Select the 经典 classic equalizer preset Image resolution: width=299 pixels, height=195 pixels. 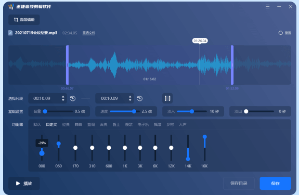66,124
